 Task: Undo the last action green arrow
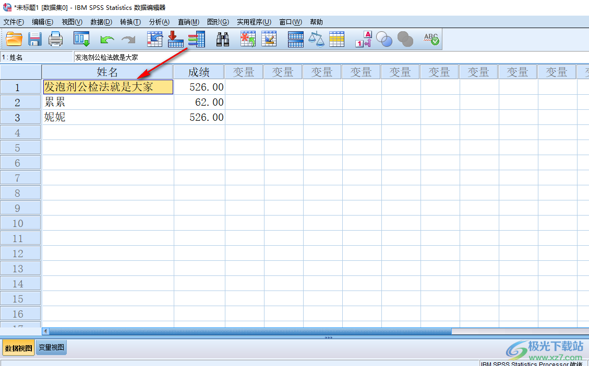click(107, 40)
